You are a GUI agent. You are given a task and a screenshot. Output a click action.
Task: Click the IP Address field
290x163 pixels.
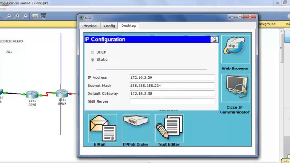tap(172, 78)
